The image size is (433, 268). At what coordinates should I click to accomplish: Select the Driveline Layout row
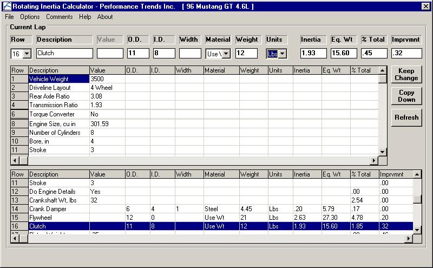[x=194, y=88]
